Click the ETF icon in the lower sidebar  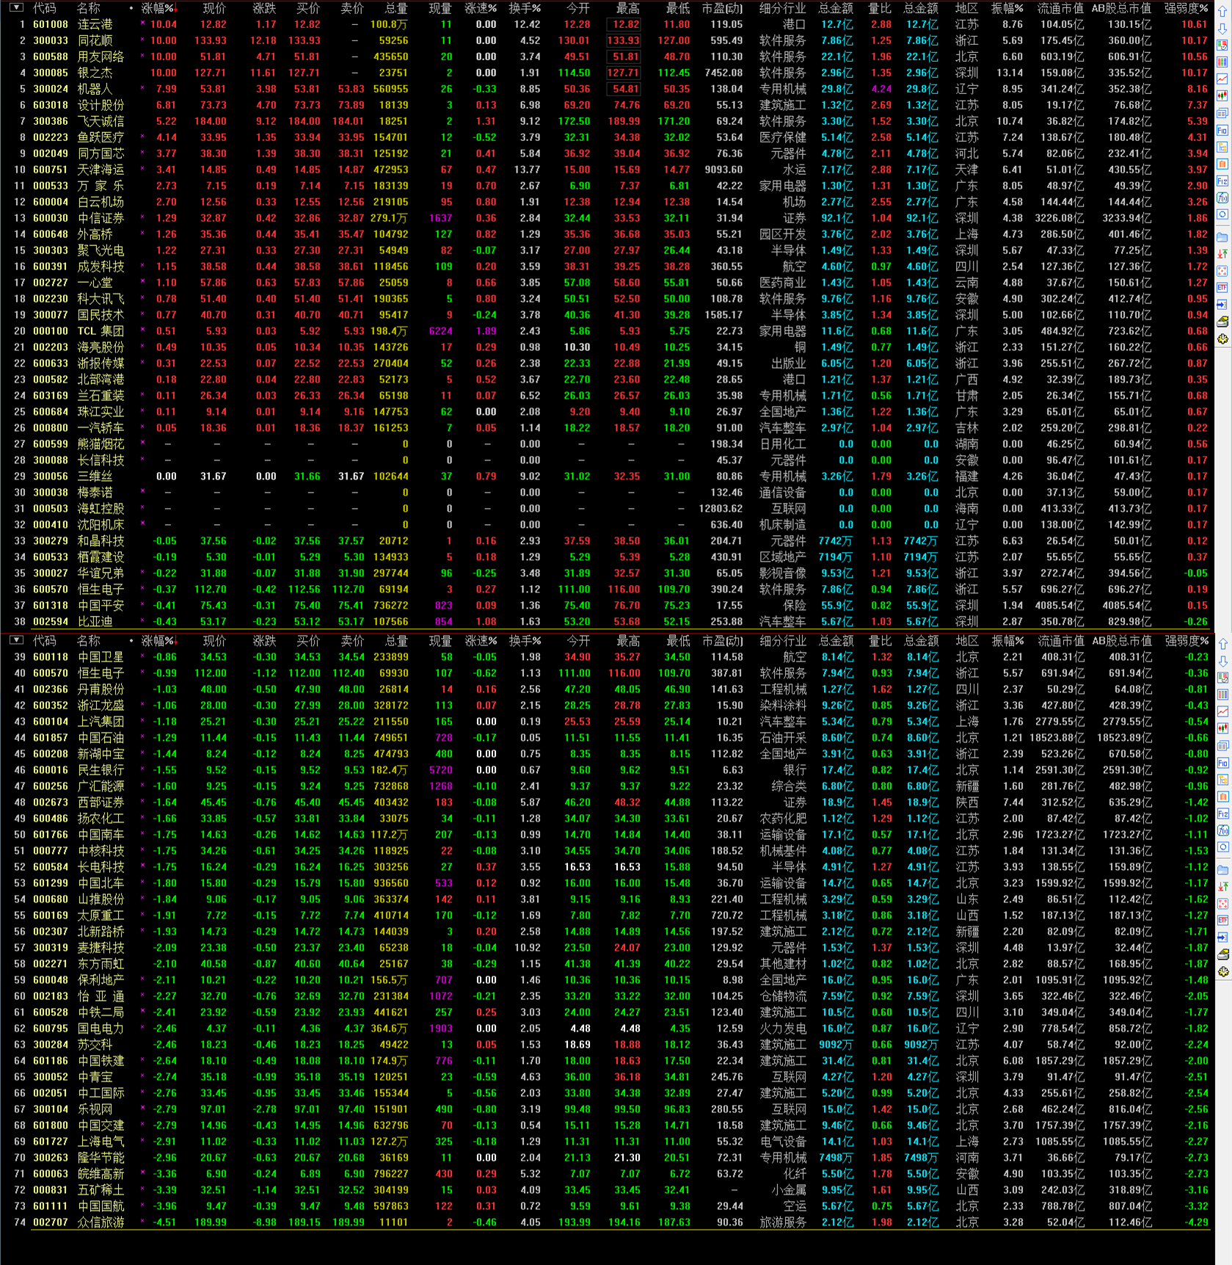(x=1223, y=920)
